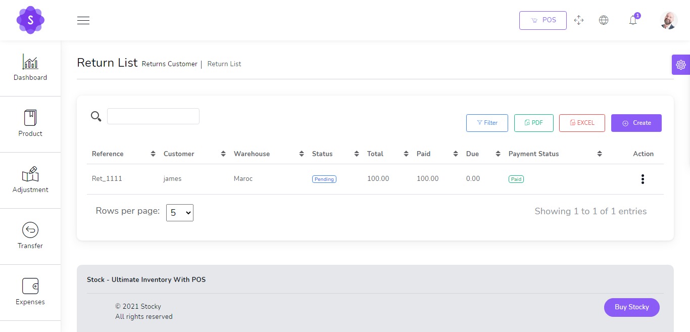Enter fullscreen mode with arrows icon
The image size is (690, 332).
[579, 20]
